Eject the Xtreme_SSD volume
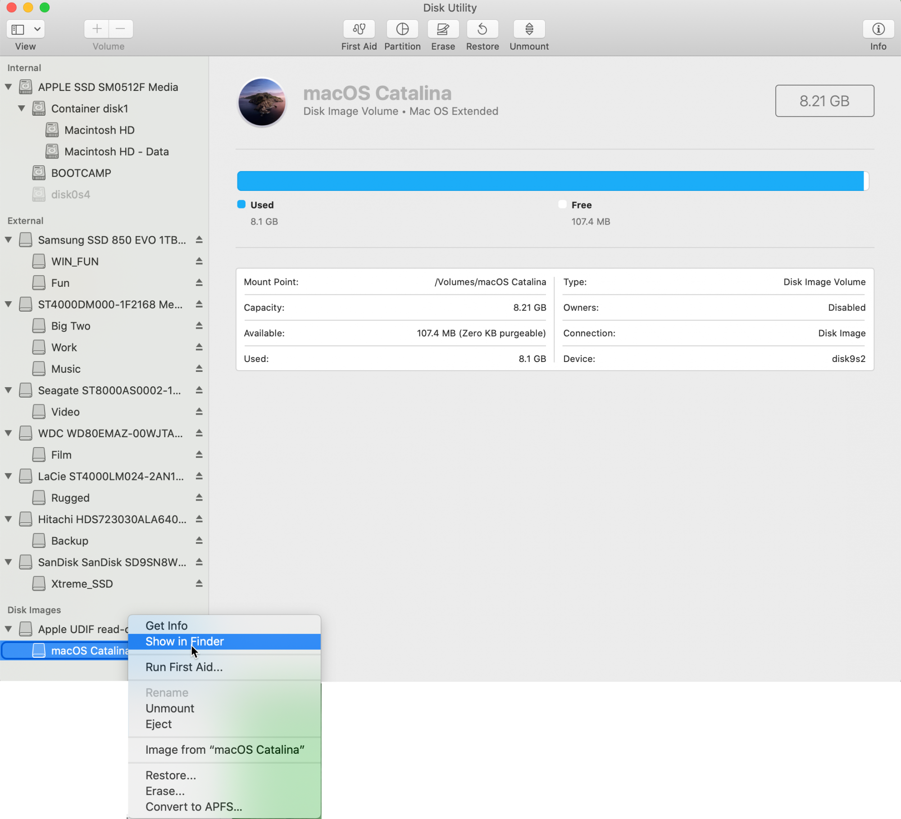This screenshot has width=901, height=819. coord(199,584)
